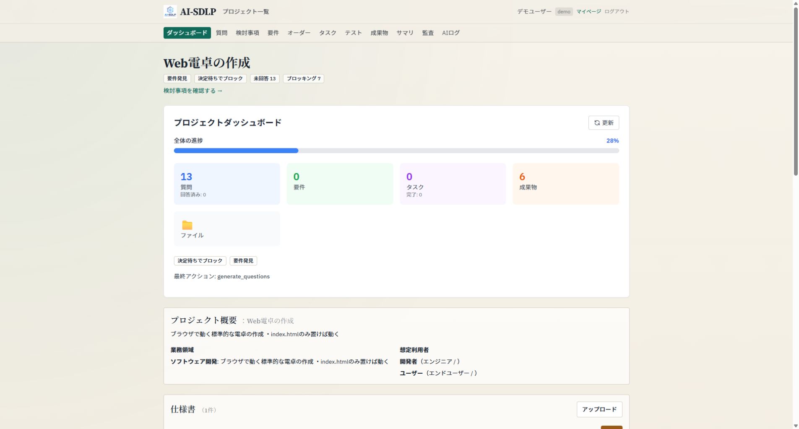
Task: Click the アップロード button in 仕様書
Action: [x=599, y=409]
